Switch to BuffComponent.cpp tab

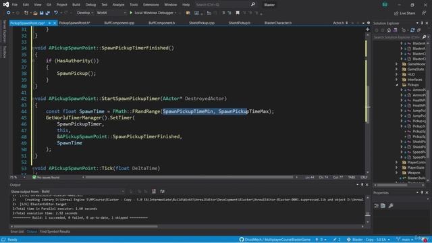point(119,23)
